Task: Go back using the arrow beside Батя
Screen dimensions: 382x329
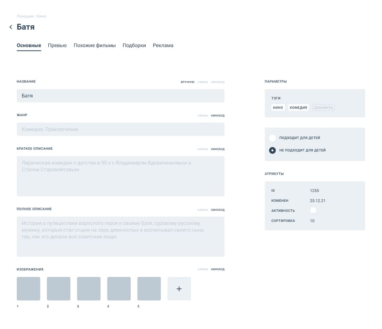Action: 11,27
